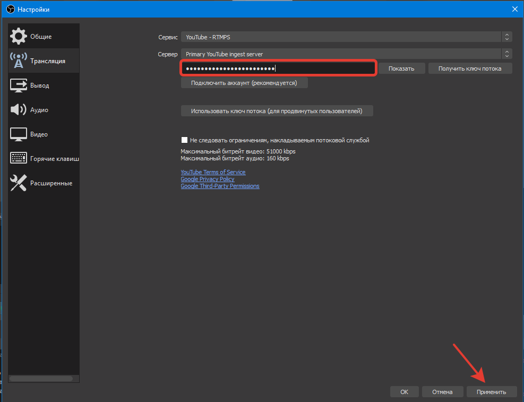Click the OBS logo in title bar
524x402 pixels.
10,9
